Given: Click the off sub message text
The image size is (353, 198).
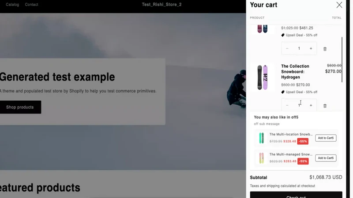Looking at the screenshot, I should tap(267, 124).
